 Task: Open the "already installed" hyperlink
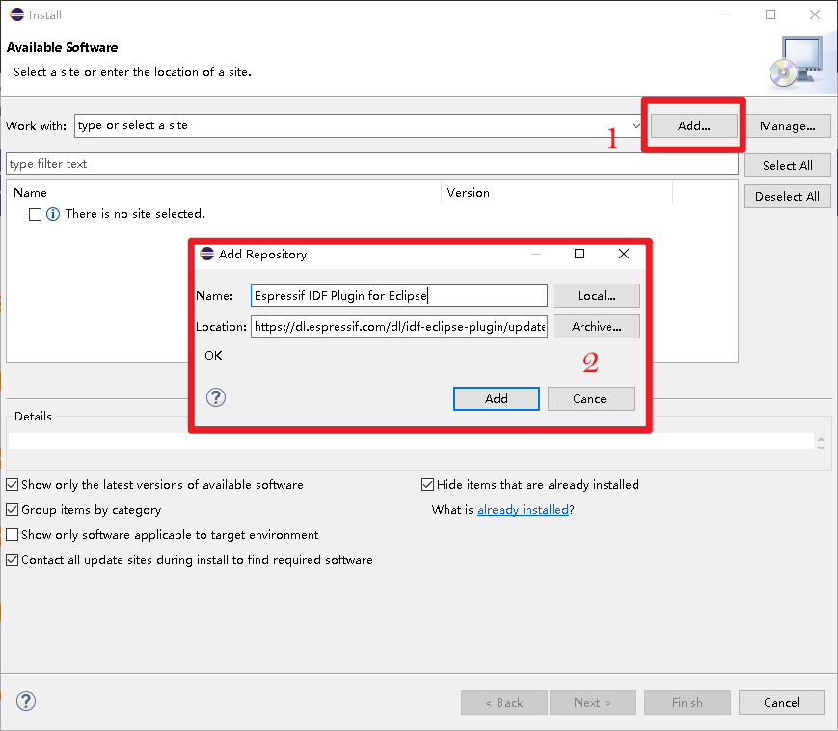tap(524, 509)
